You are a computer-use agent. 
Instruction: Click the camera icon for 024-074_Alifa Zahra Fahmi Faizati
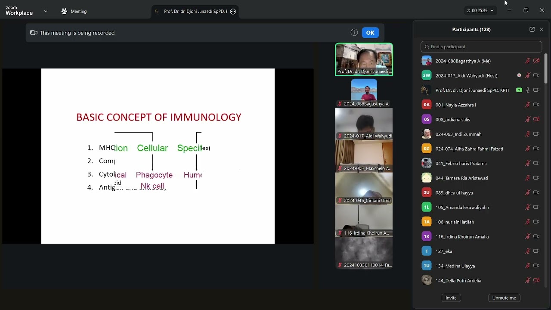[536, 149]
